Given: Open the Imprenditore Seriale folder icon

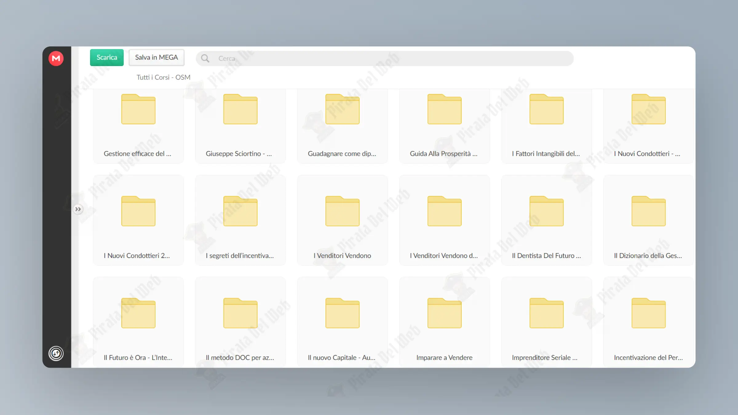Looking at the screenshot, I should pos(547,313).
